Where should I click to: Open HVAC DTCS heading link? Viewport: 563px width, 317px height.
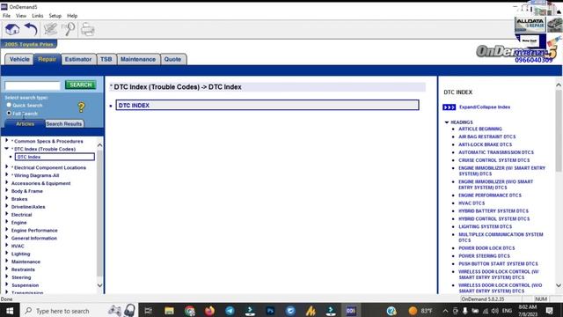[472, 203]
